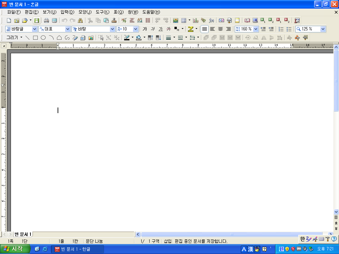Click the bulleted list icon
This screenshot has width=339, height=254.
tap(289, 29)
